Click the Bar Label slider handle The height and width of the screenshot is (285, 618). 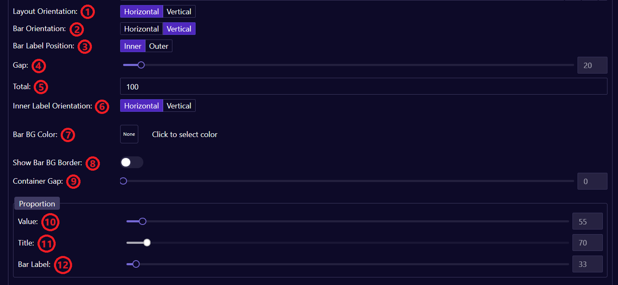click(x=136, y=264)
